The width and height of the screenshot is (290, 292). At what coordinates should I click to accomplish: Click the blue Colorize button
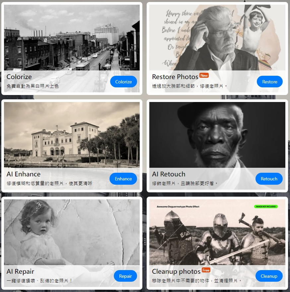pyautogui.click(x=123, y=82)
